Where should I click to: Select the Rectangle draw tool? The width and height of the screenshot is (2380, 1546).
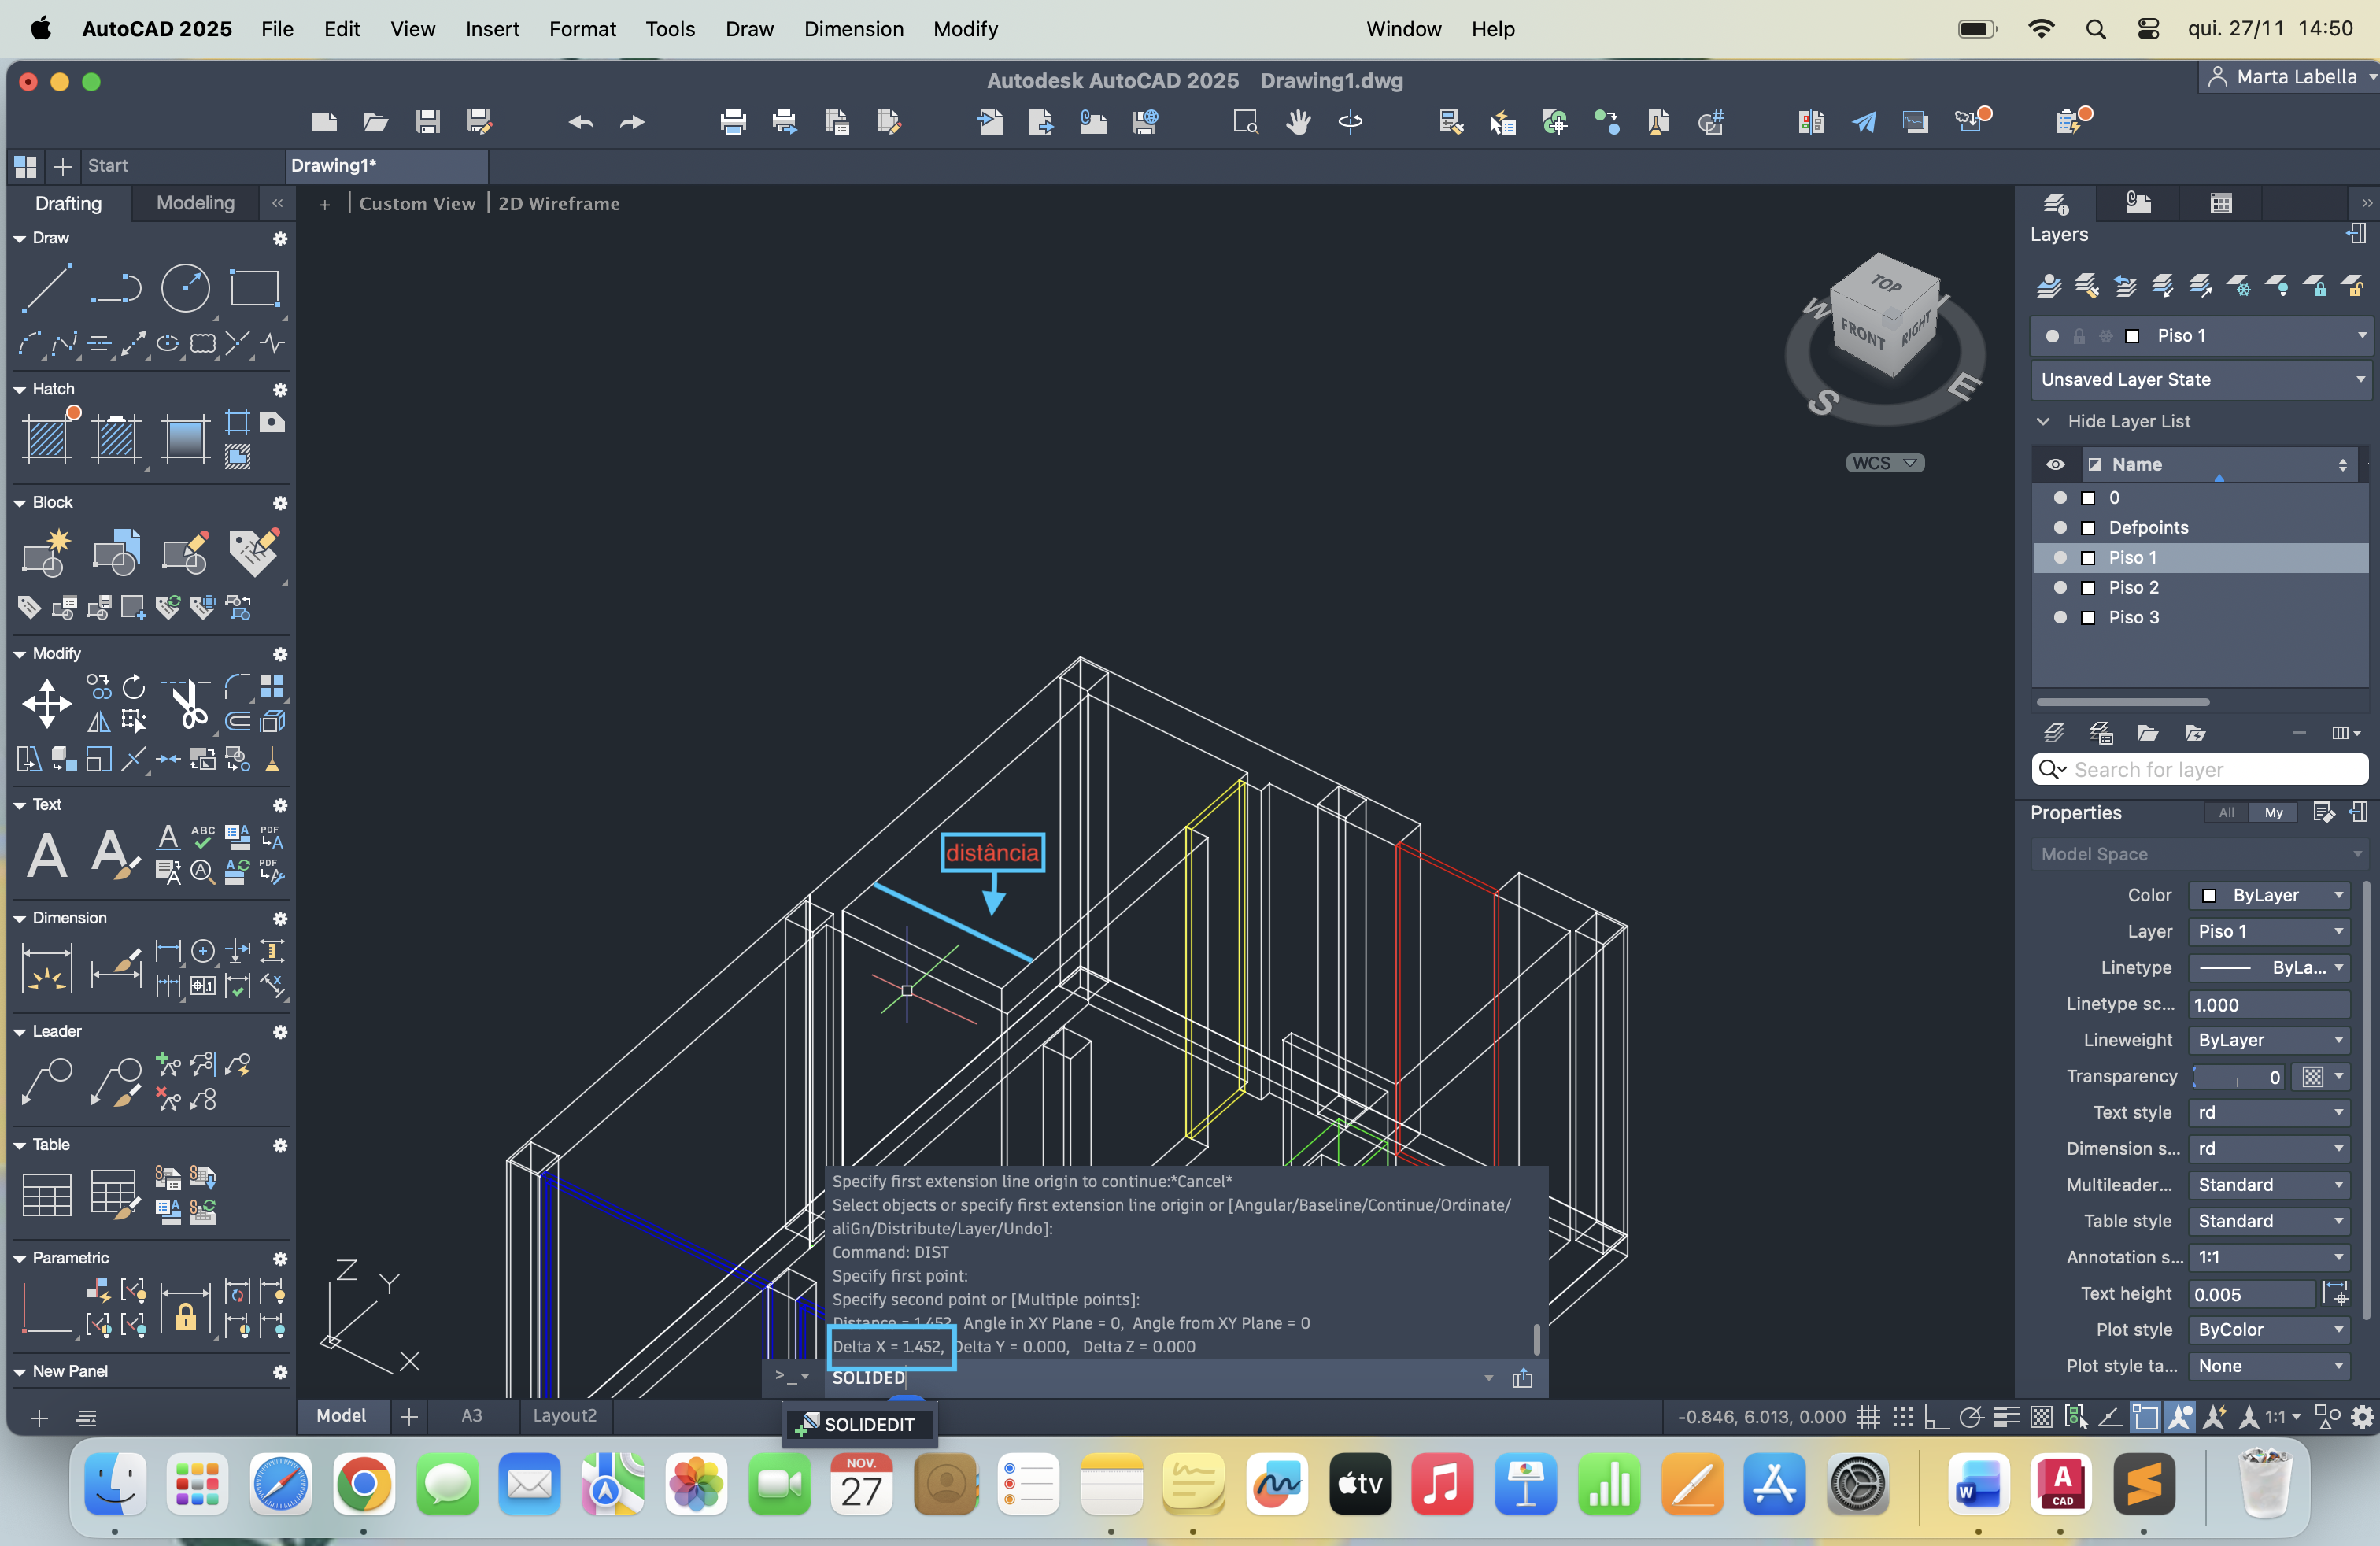point(254,288)
